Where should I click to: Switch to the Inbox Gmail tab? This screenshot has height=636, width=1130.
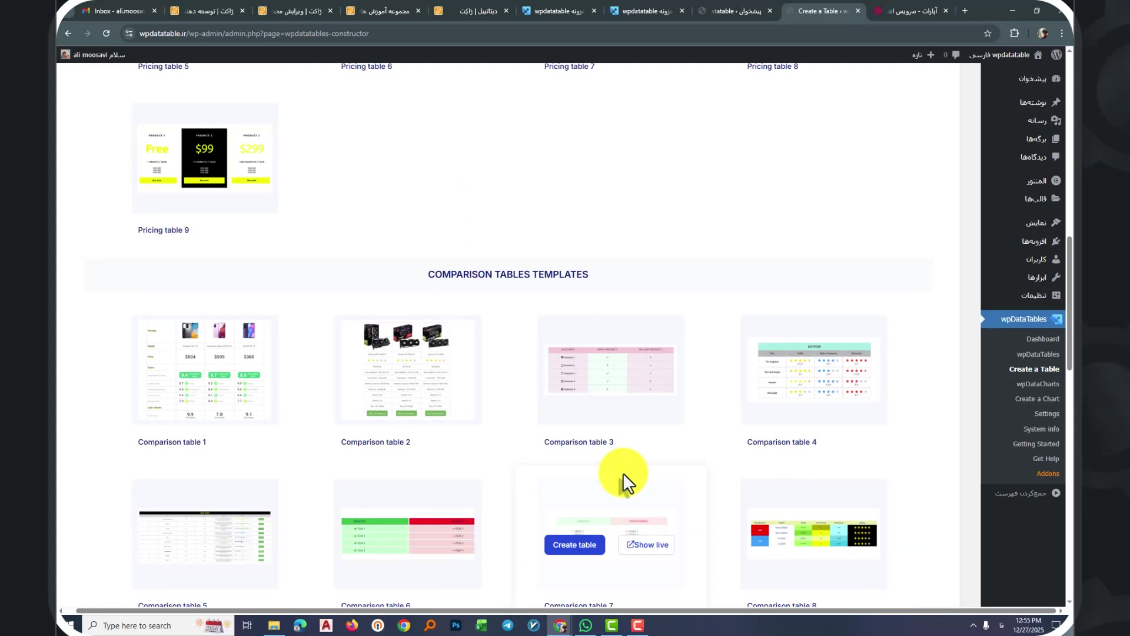coord(118,11)
